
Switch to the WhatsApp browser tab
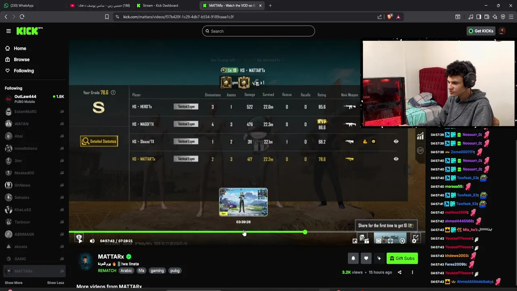(x=32, y=6)
